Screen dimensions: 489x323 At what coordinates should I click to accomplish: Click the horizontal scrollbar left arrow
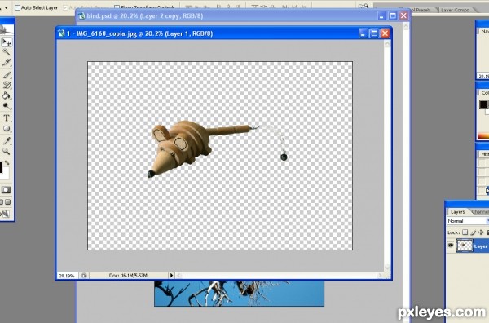179,275
